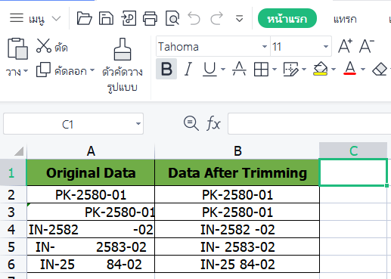Viewport: 391px width, 279px height.
Task: Click into the formula bar
Action: pos(309,124)
